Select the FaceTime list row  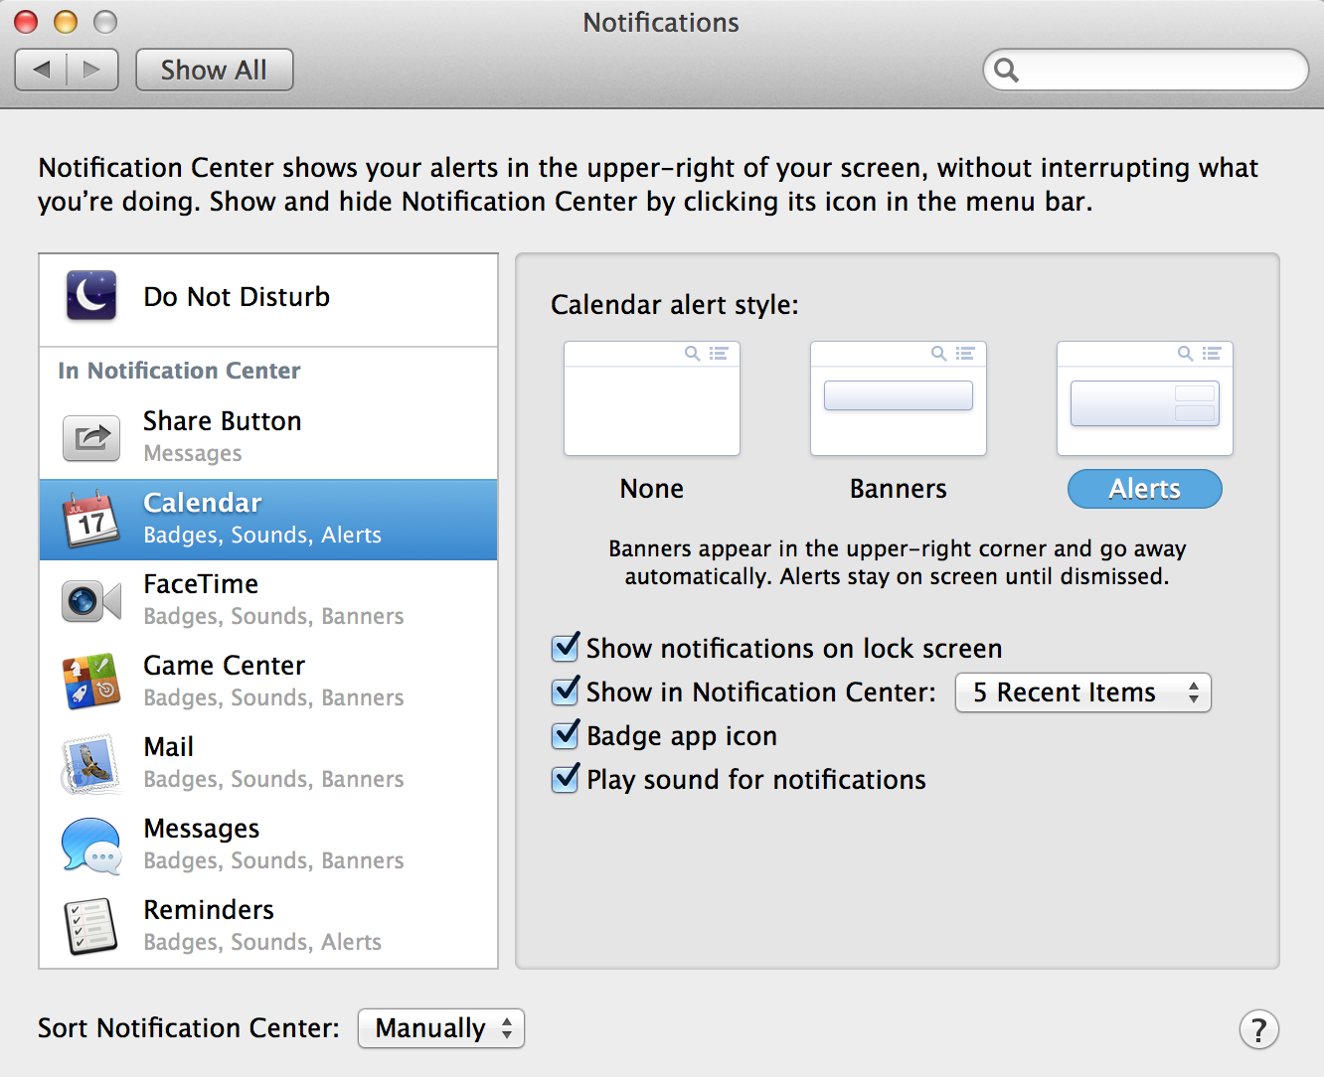tap(268, 601)
